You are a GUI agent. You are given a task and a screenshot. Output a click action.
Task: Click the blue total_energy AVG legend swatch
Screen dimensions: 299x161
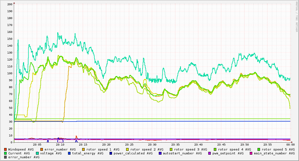pos(69,153)
